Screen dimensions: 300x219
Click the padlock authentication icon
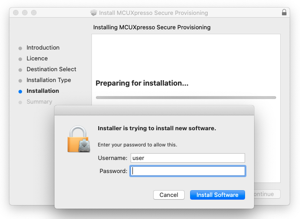[79, 139]
